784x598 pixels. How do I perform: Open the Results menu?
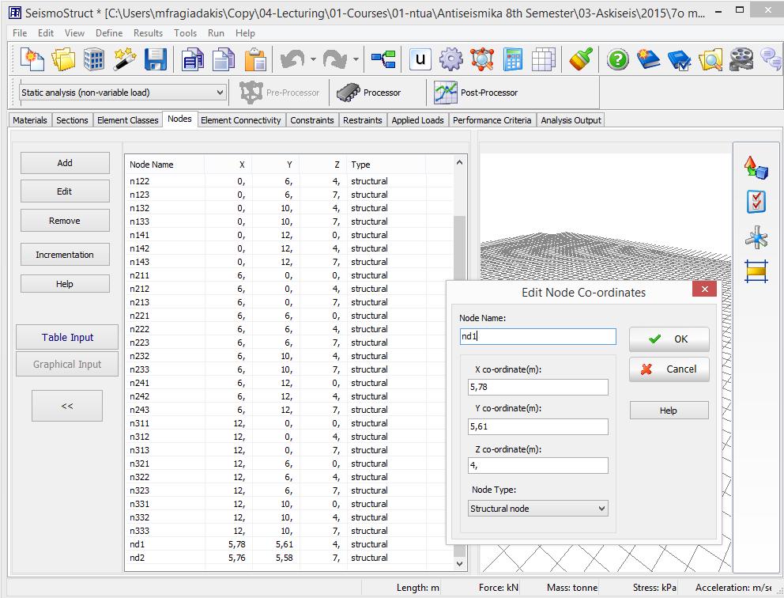(148, 33)
